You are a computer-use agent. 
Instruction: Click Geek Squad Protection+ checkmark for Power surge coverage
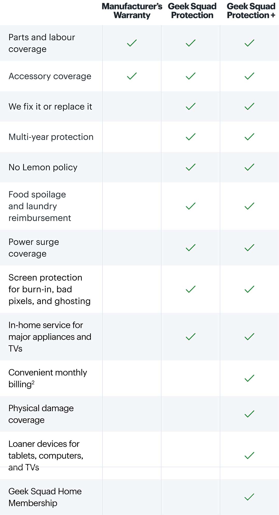(249, 248)
